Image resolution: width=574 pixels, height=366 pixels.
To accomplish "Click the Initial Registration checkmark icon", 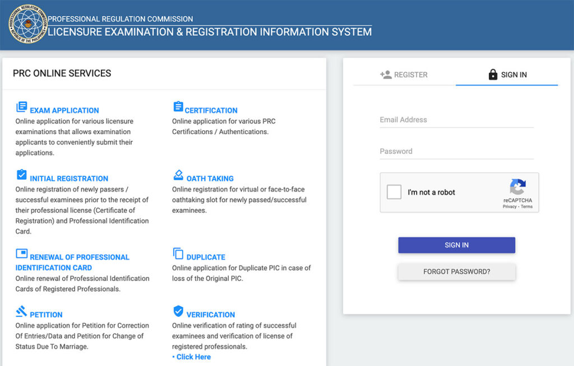I will [21, 175].
